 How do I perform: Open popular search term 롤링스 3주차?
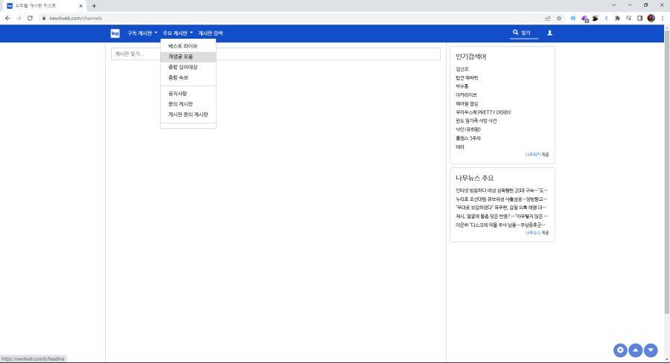(468, 138)
